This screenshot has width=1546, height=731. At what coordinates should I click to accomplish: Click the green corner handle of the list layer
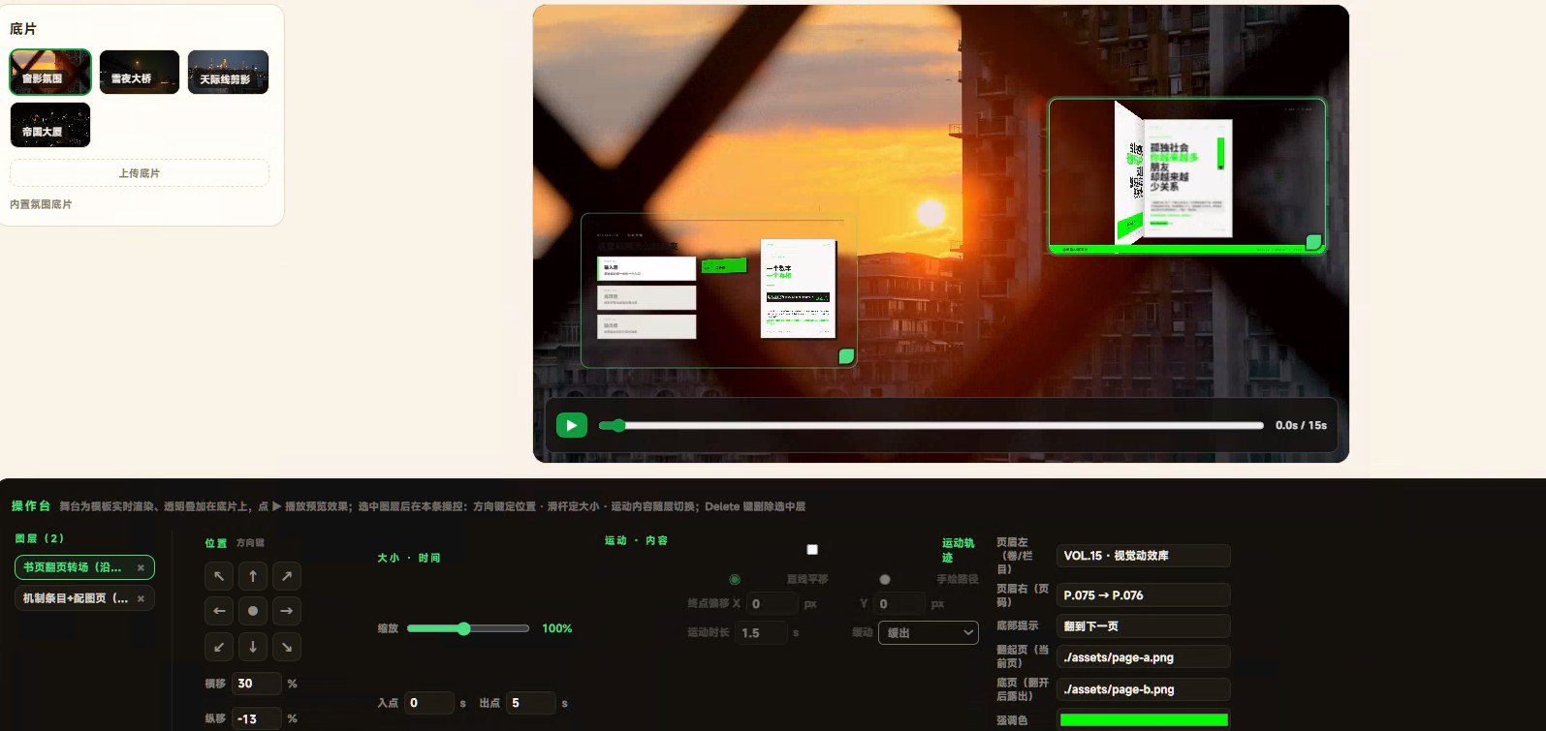846,356
